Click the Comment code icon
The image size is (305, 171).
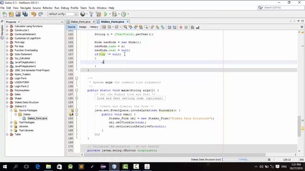coord(193,28)
